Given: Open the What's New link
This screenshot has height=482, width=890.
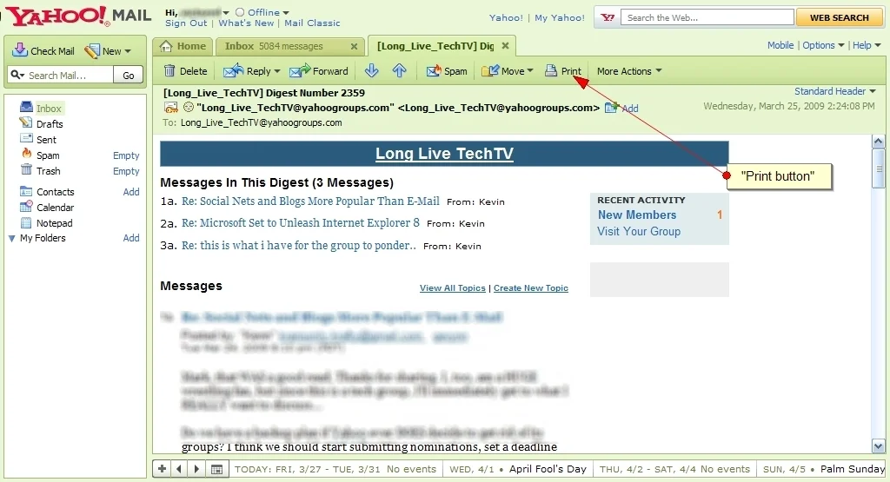Looking at the screenshot, I should click(x=246, y=23).
